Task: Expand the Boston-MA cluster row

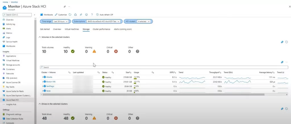Action: 43,82
